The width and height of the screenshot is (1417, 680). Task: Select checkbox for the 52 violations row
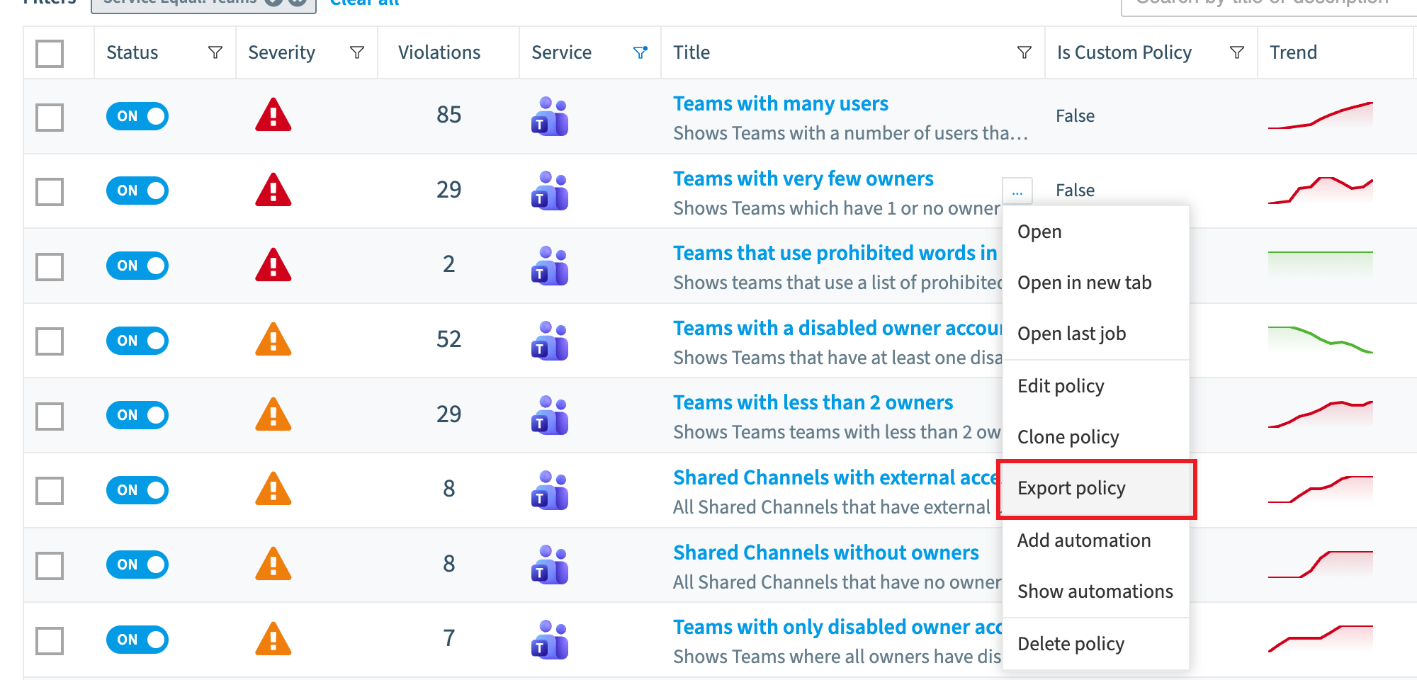click(x=50, y=341)
